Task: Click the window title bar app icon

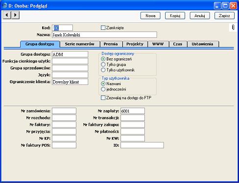Action: tap(5, 5)
